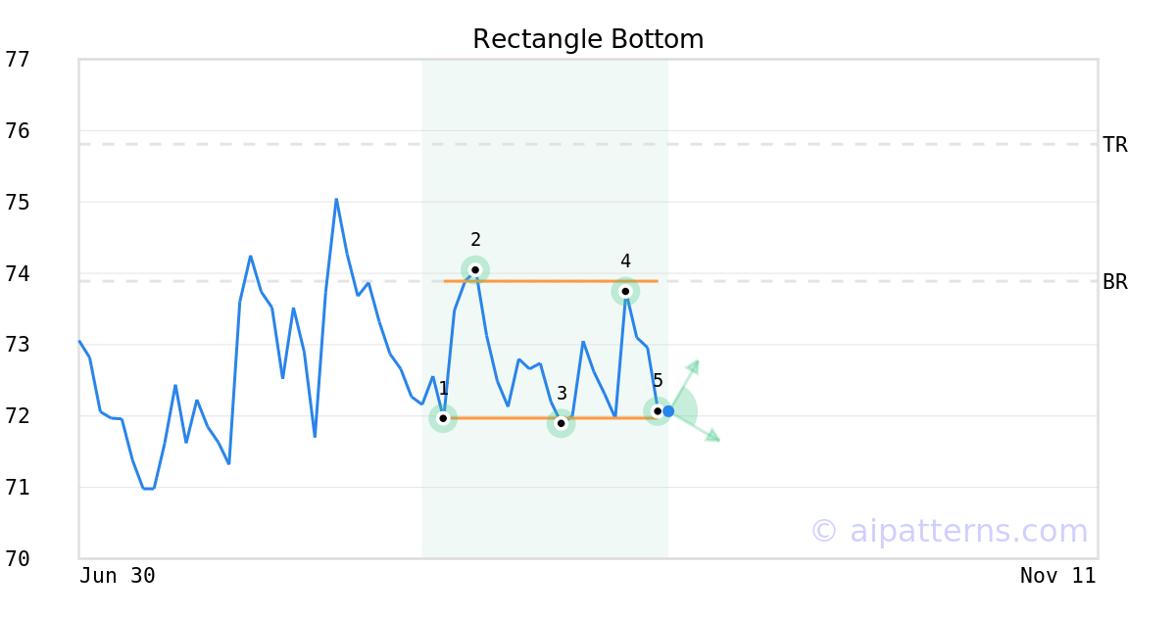Image resolution: width=1176 pixels, height=617 pixels.
Task: Click the BR label
Action: point(1115,282)
